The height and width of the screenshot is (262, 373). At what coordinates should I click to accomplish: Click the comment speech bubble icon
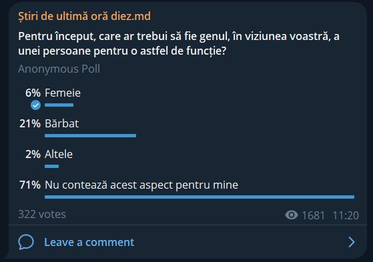coord(26,242)
